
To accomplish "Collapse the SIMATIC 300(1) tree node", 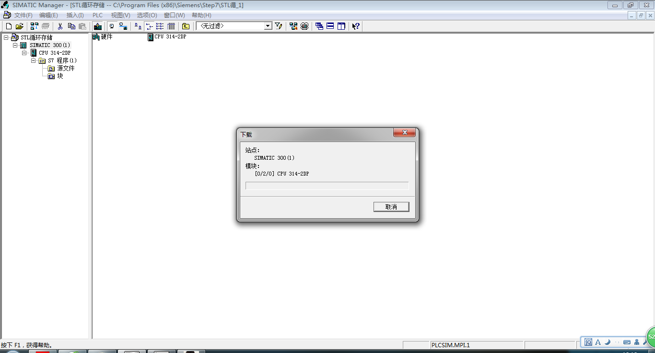I will [15, 45].
